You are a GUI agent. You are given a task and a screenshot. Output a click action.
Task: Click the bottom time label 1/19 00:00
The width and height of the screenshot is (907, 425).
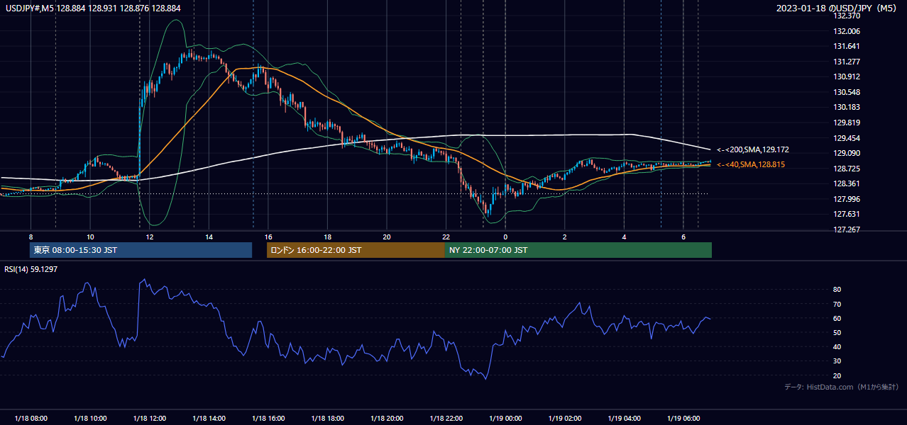tap(505, 418)
